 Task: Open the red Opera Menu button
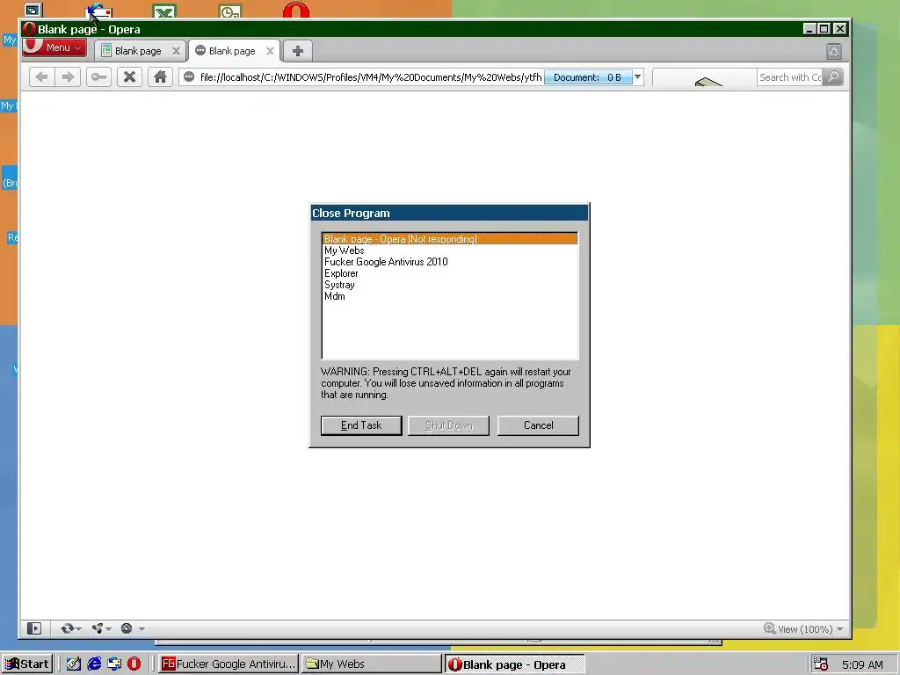point(54,47)
